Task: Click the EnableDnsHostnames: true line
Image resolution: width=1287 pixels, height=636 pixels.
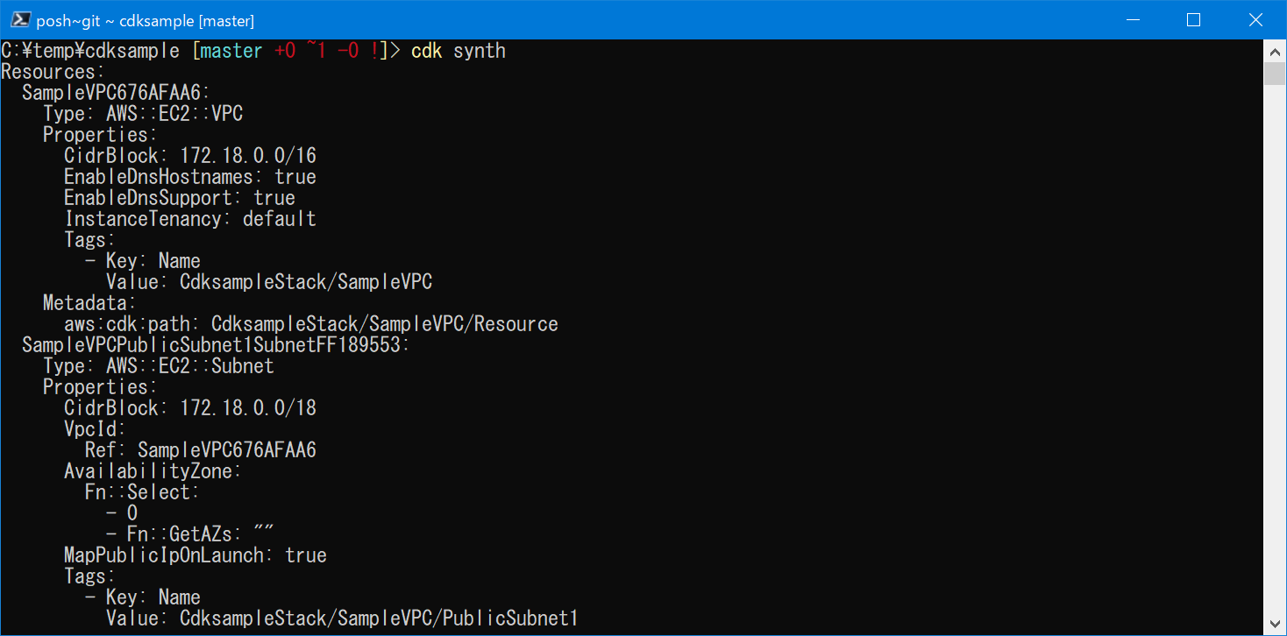Action: (x=190, y=176)
